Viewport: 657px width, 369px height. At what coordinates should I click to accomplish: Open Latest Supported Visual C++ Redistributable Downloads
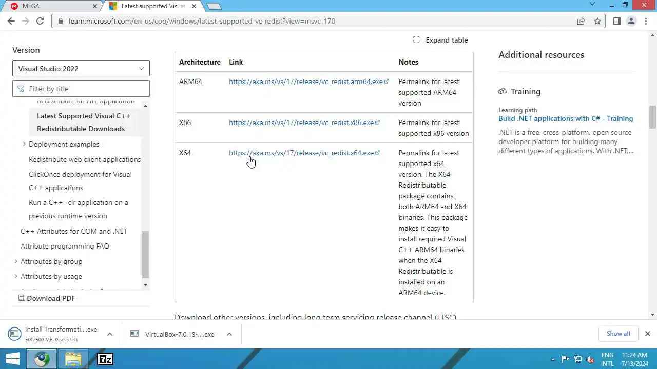click(x=84, y=122)
